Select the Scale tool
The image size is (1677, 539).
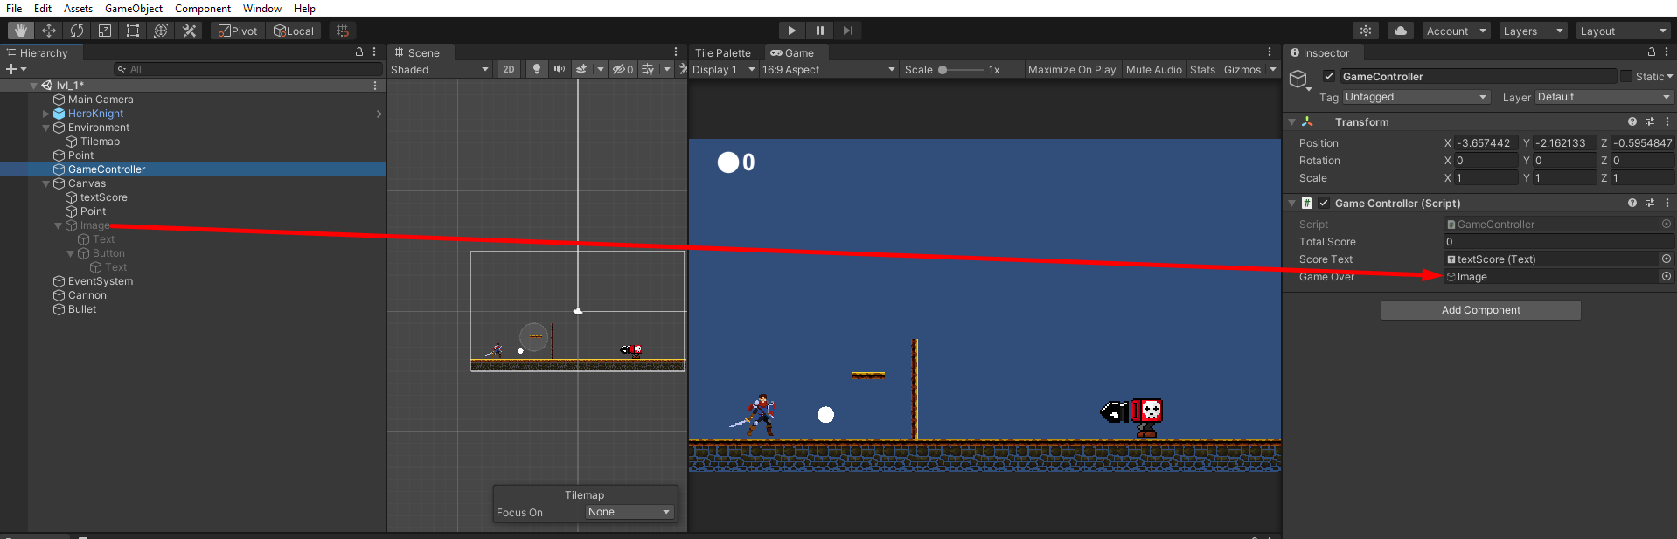click(105, 31)
